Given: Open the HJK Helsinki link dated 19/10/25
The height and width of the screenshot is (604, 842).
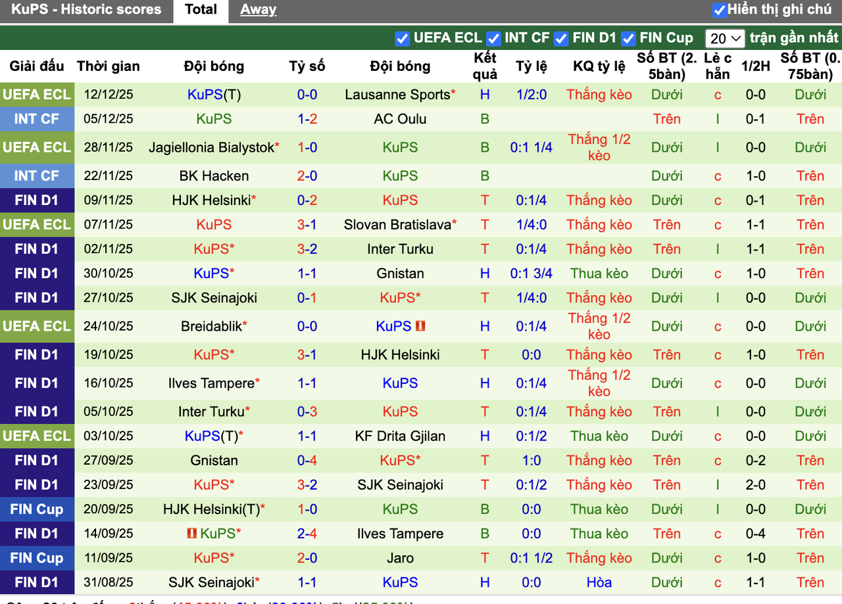Looking at the screenshot, I should (400, 355).
